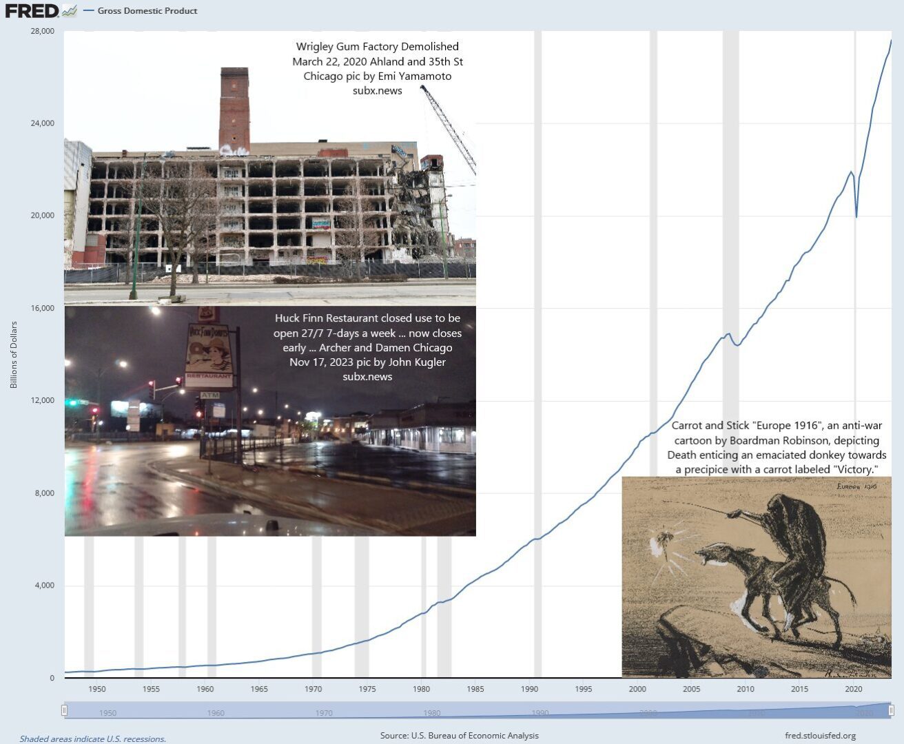Click the small chart icon beside FRED
Viewport: 904px width, 744px height.
(69, 10)
